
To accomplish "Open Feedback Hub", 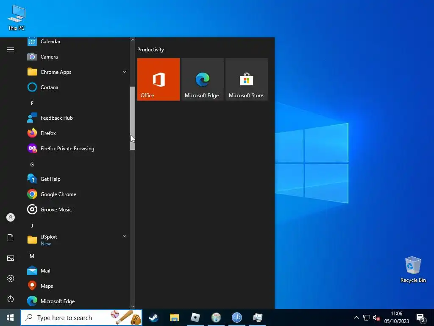I will [78, 118].
